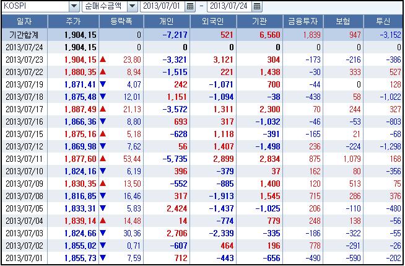Select the 2013/07/02 date cell

25,246
